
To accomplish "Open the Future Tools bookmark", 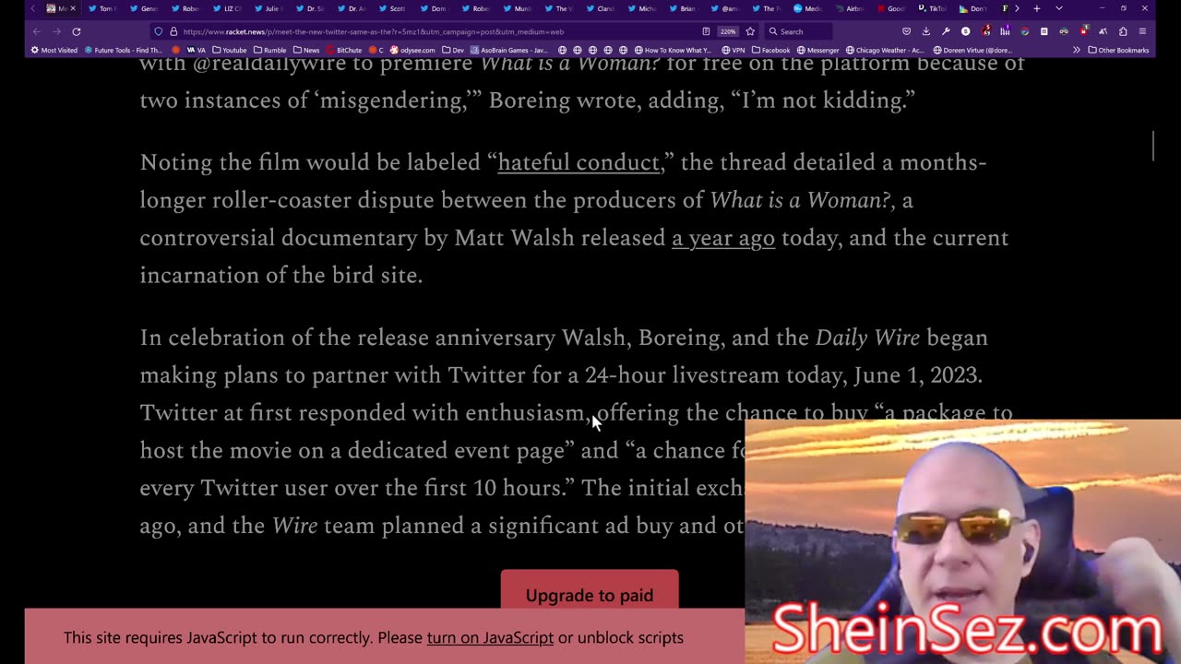I will (122, 50).
